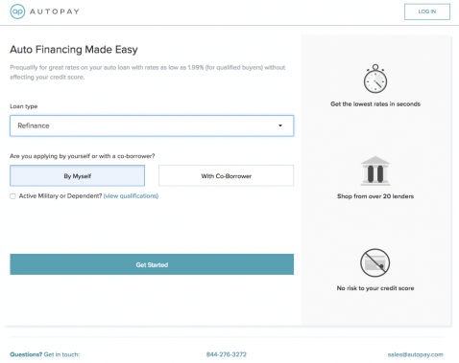Click Shop from over 20 lenders text

(x=375, y=196)
